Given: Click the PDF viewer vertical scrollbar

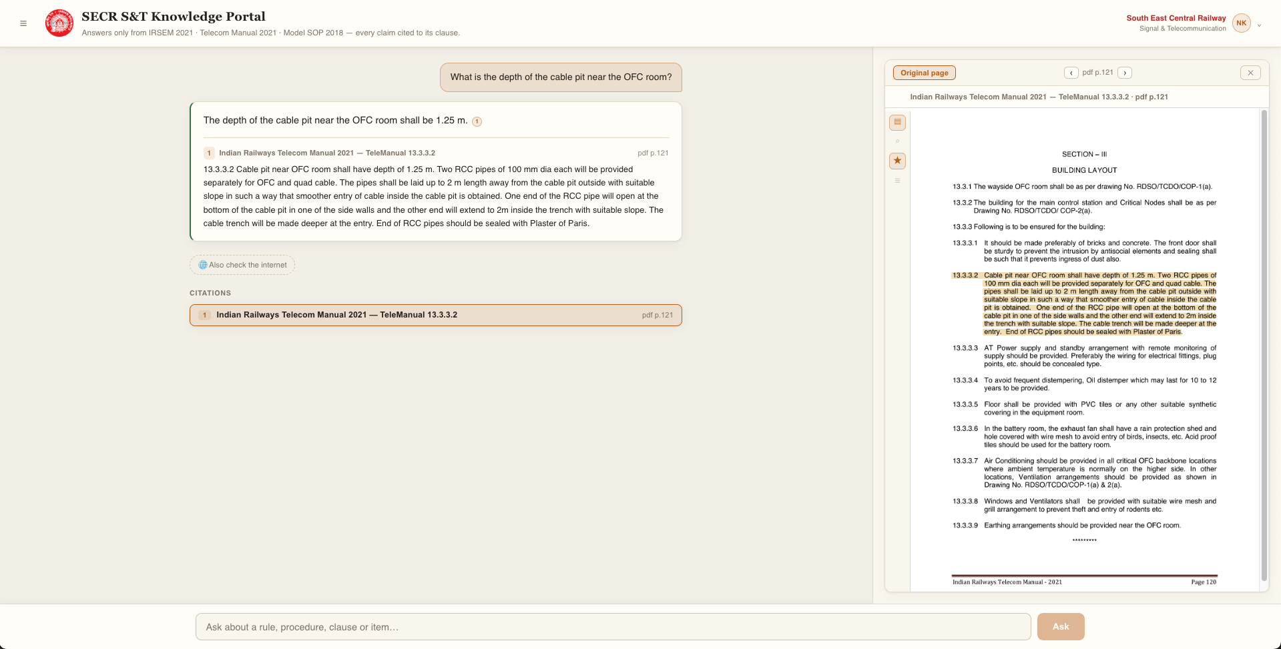Looking at the screenshot, I should point(1264,346).
